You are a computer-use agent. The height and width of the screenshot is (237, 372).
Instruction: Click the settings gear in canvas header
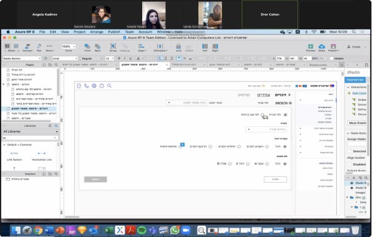click(x=94, y=86)
